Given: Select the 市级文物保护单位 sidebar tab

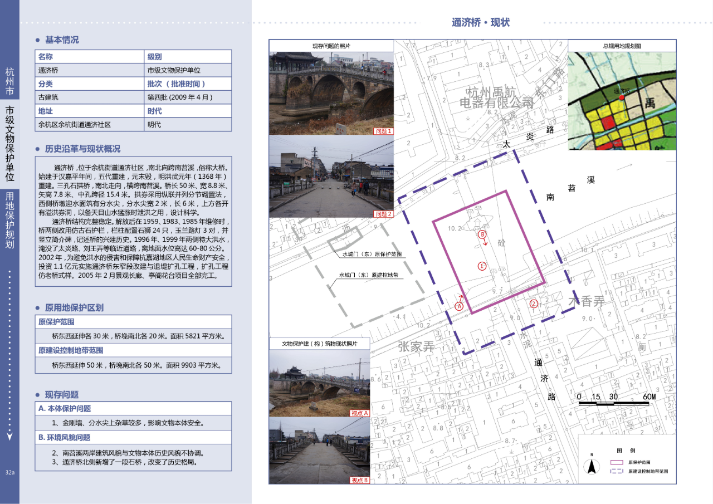Looking at the screenshot, I should [9, 144].
